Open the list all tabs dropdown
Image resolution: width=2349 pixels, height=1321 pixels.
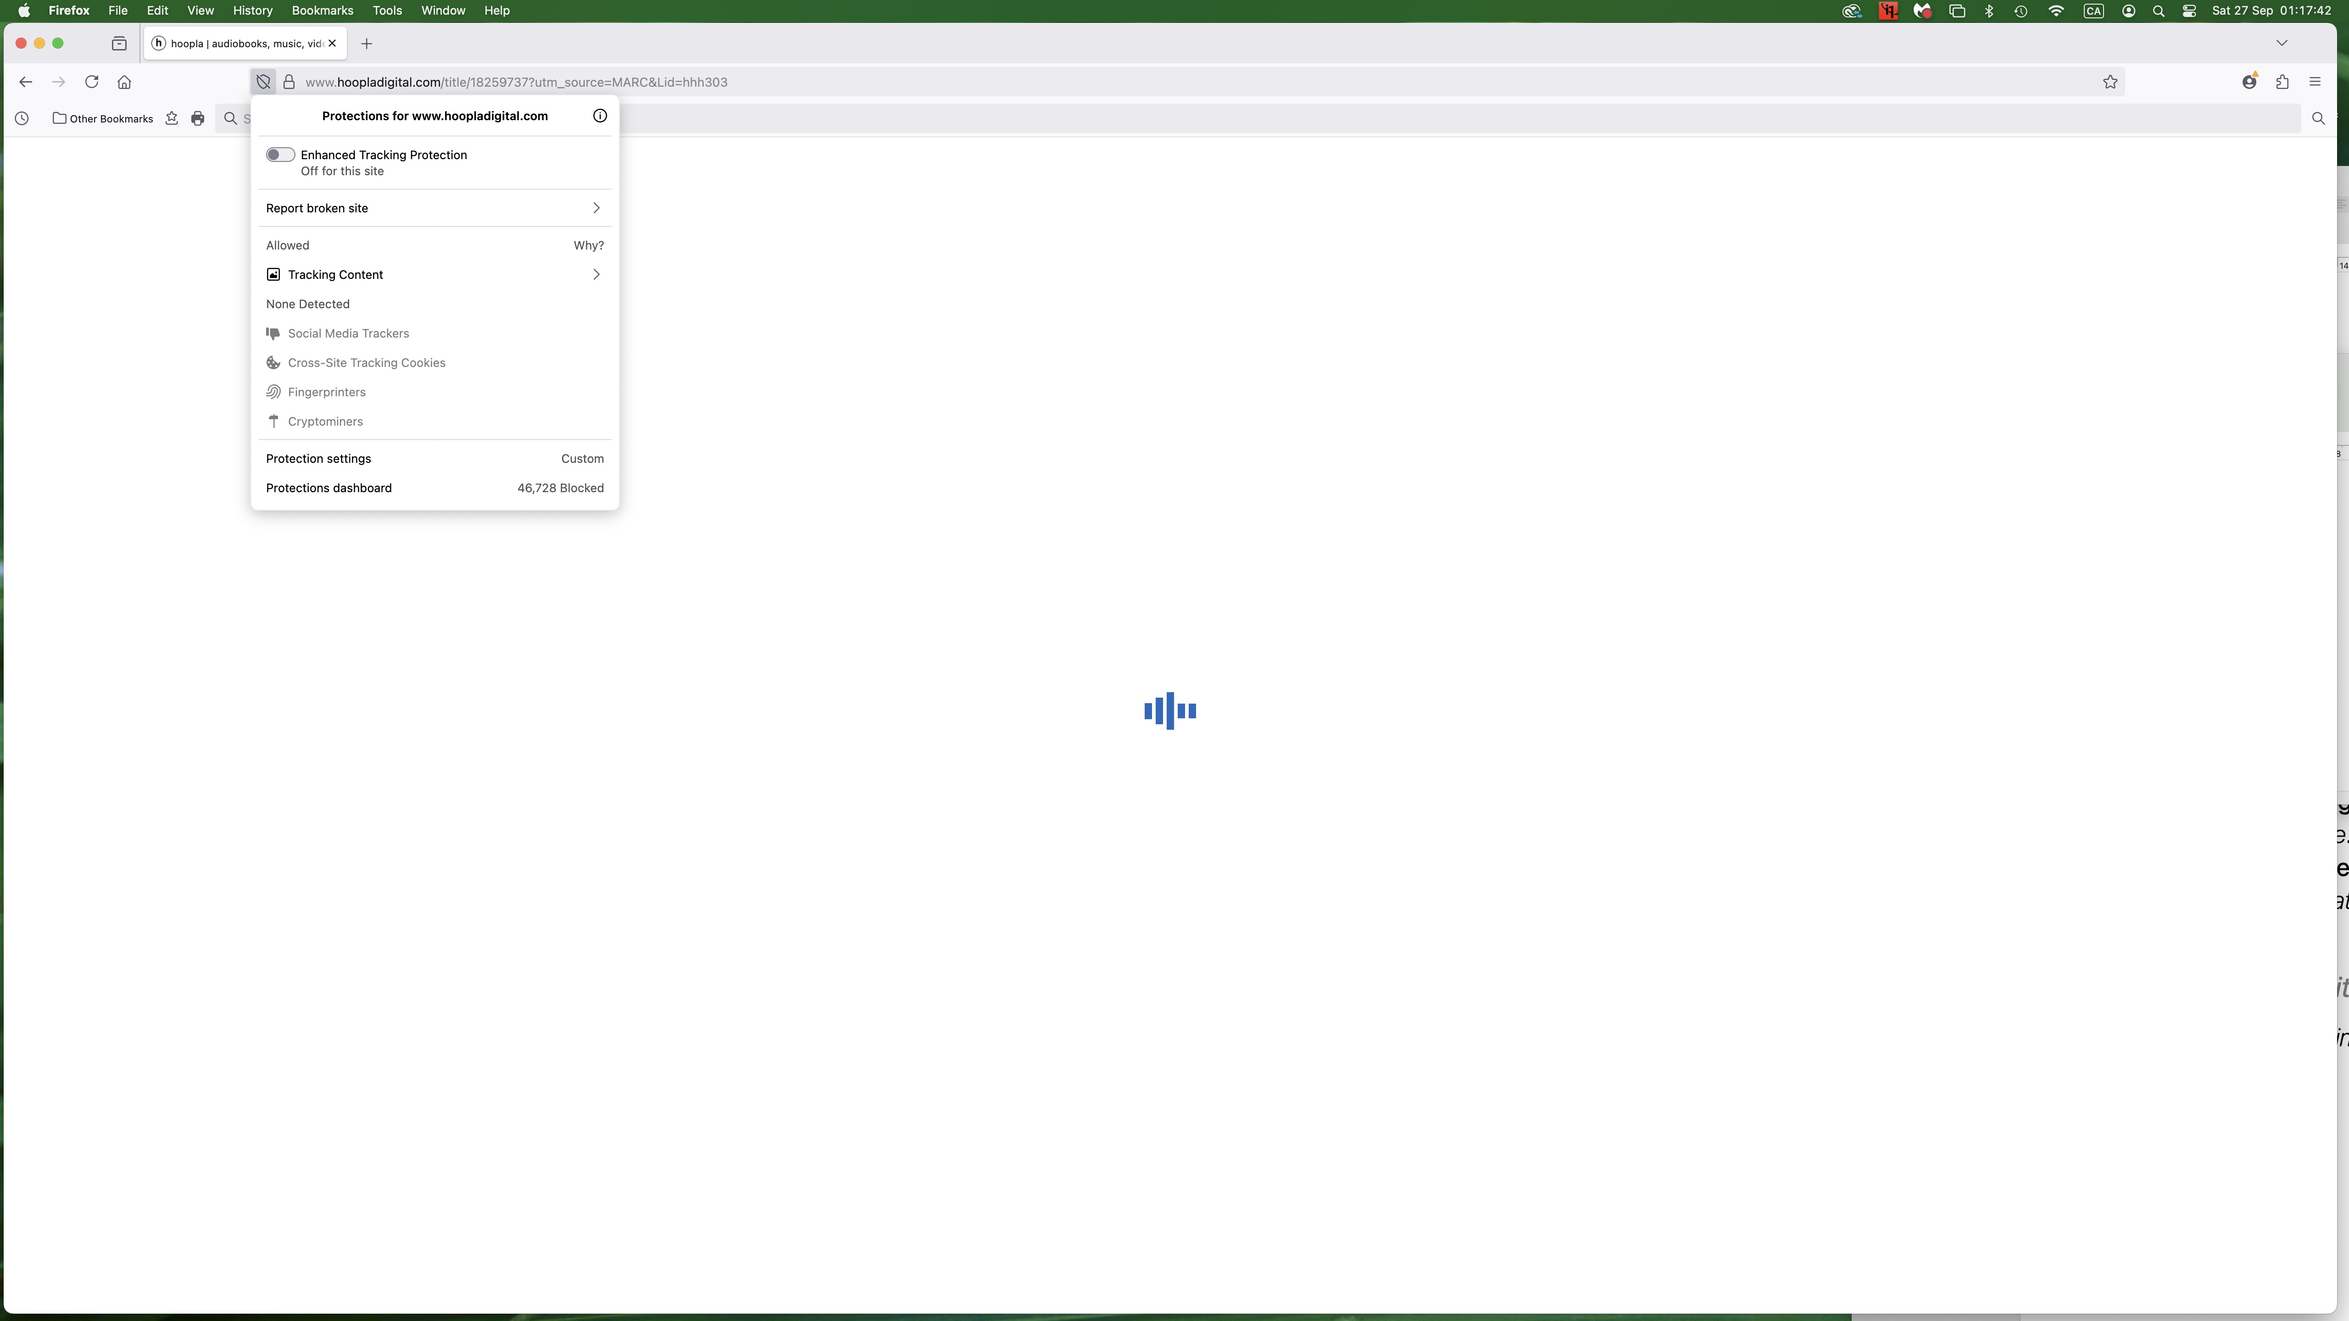click(x=2281, y=43)
